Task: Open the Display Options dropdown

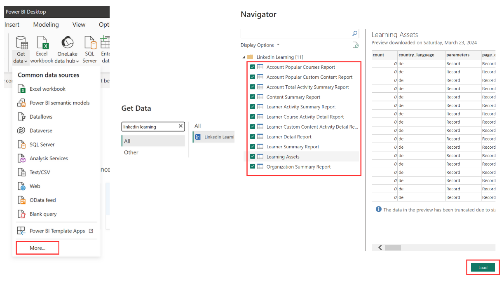Action: pos(260,45)
